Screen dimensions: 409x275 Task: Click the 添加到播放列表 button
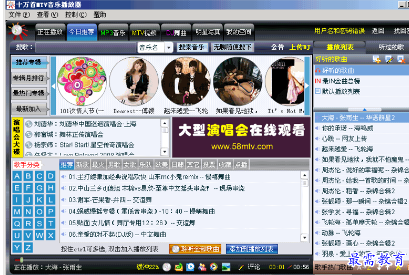[x=252, y=249]
